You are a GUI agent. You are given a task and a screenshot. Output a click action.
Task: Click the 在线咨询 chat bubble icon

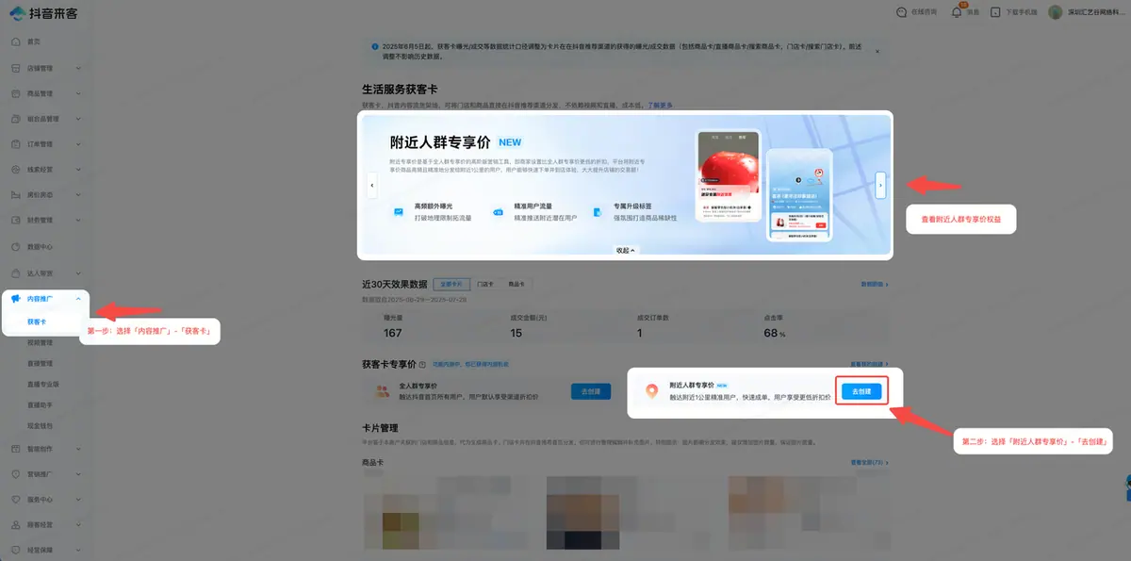click(902, 12)
